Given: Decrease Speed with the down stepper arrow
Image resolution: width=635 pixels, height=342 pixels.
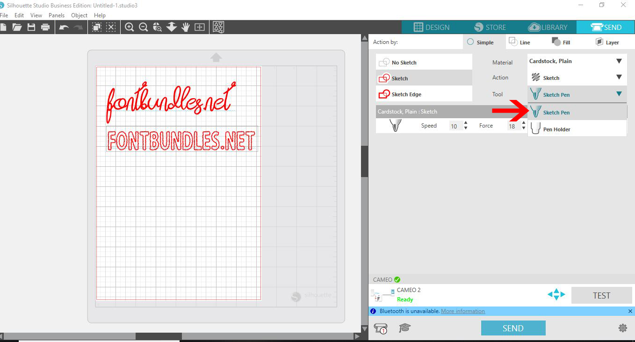Looking at the screenshot, I should pyautogui.click(x=466, y=128).
